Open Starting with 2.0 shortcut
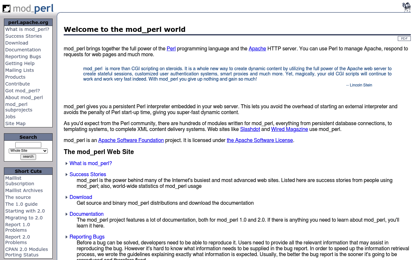Viewport: 416px width, 260px height. [25, 211]
